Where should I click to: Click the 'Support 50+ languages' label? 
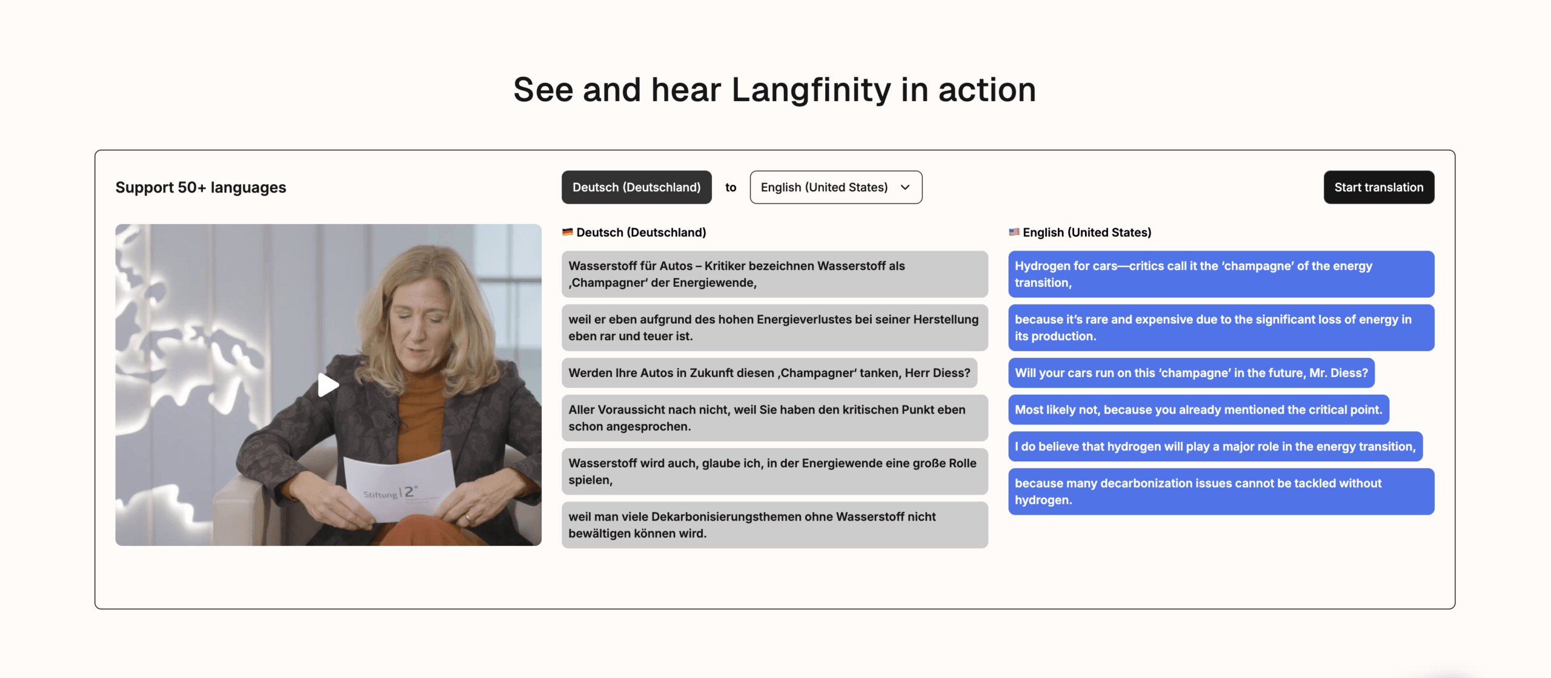(x=201, y=188)
